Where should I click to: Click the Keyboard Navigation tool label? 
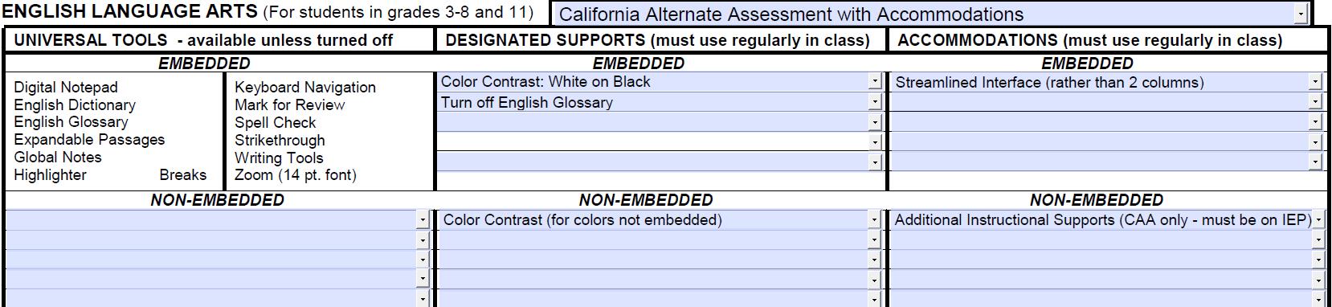click(x=305, y=87)
